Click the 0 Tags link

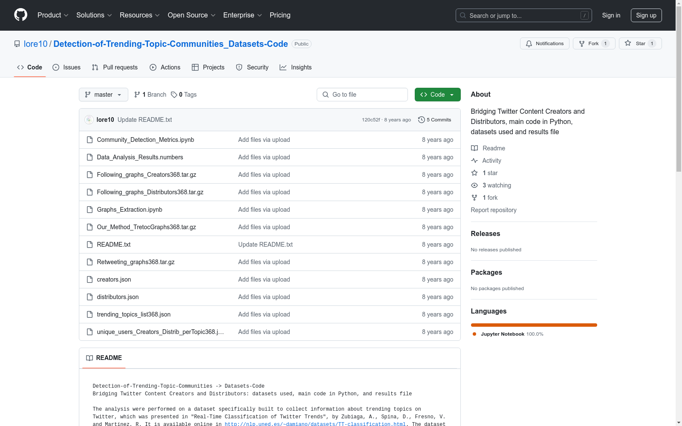point(184,95)
